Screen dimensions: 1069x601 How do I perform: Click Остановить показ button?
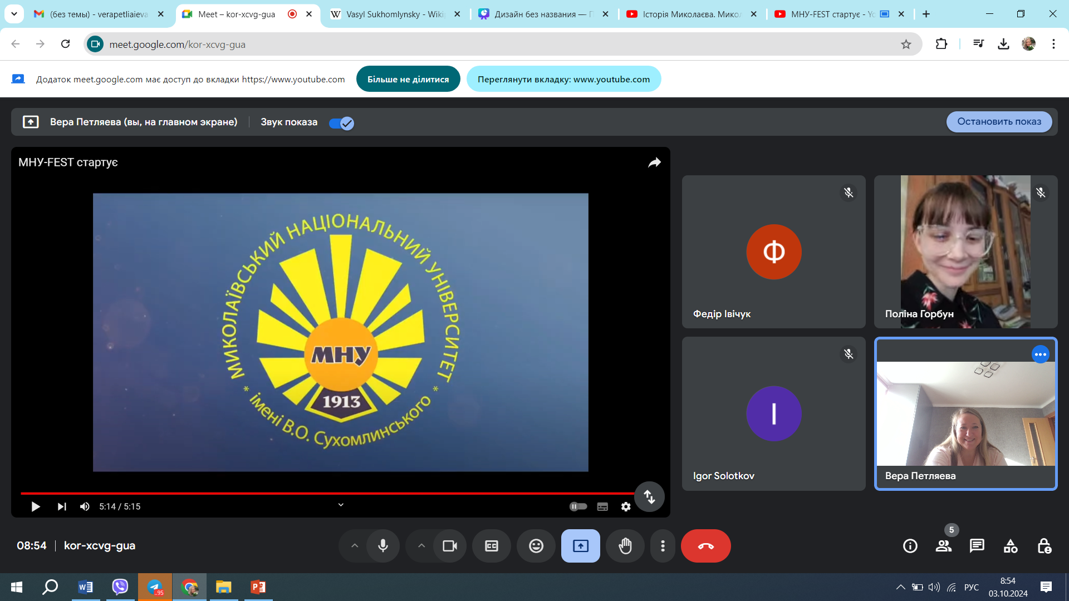(x=999, y=122)
